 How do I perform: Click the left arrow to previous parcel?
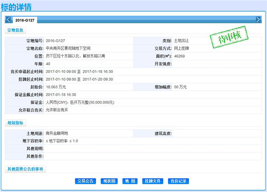(x=8, y=19)
